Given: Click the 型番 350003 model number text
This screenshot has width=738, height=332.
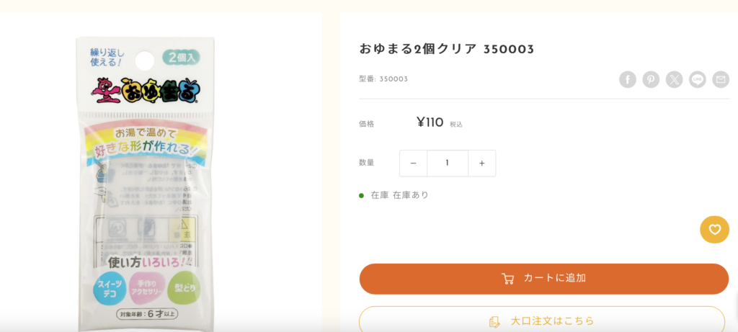Looking at the screenshot, I should pos(383,79).
